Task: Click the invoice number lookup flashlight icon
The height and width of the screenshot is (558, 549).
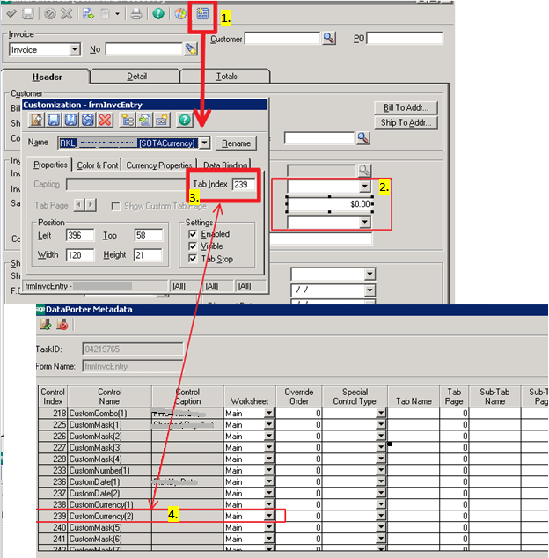Action: 191,49
